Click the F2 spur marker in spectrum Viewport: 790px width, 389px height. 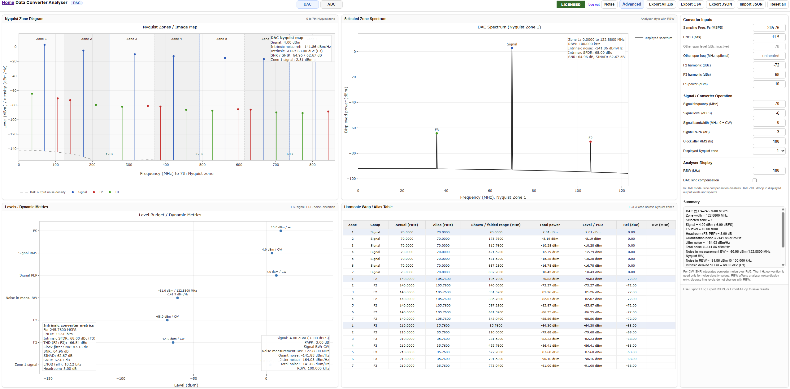click(x=591, y=142)
